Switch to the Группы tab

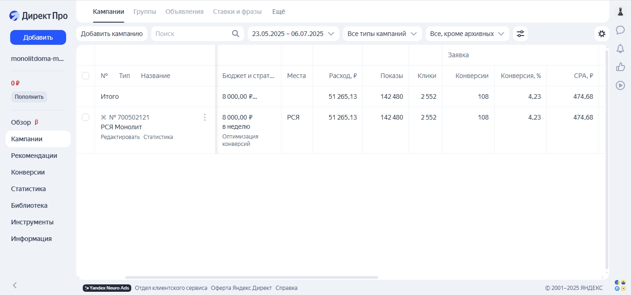pyautogui.click(x=145, y=12)
